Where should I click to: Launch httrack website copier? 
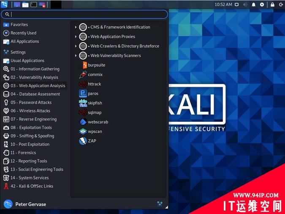click(x=90, y=84)
